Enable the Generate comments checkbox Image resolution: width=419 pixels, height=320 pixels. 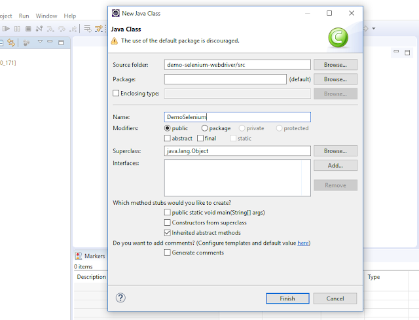point(168,253)
